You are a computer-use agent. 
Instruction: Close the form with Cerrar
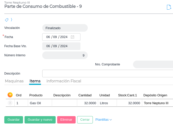[85, 120]
